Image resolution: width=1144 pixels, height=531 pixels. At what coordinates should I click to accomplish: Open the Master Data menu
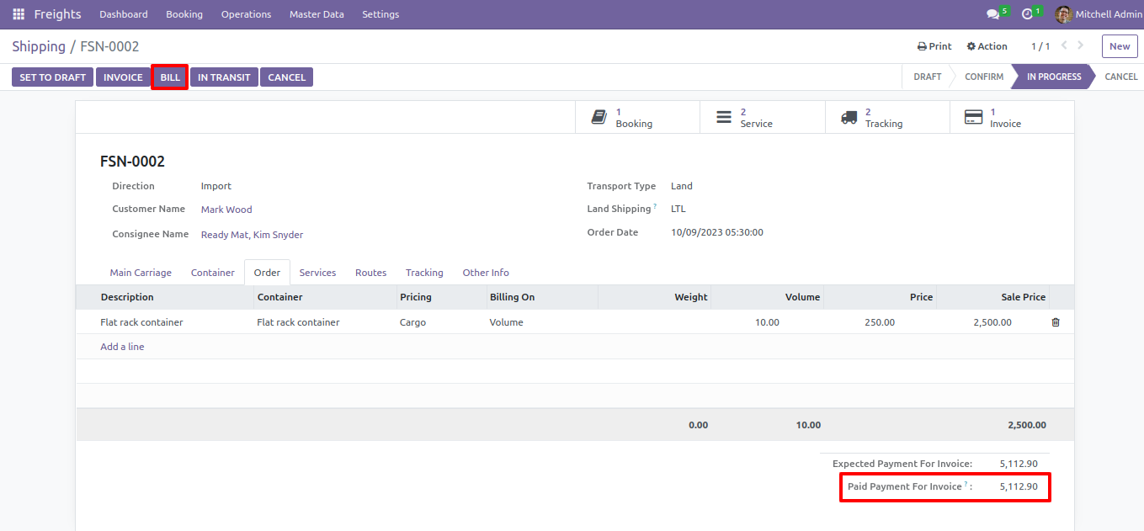(x=317, y=14)
